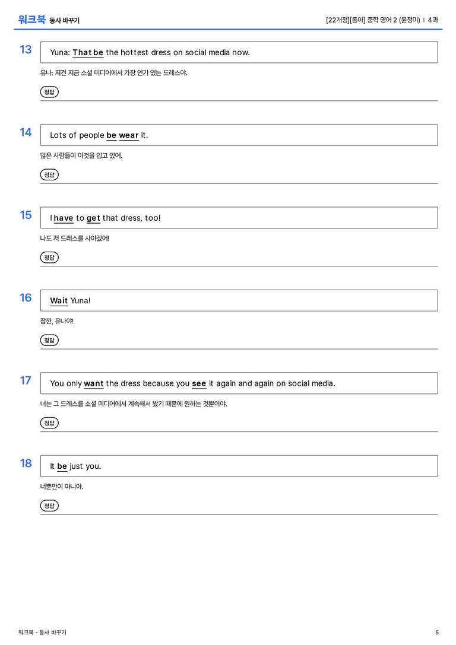Click question number 17
Screen dimensions: 456x645
(26, 380)
